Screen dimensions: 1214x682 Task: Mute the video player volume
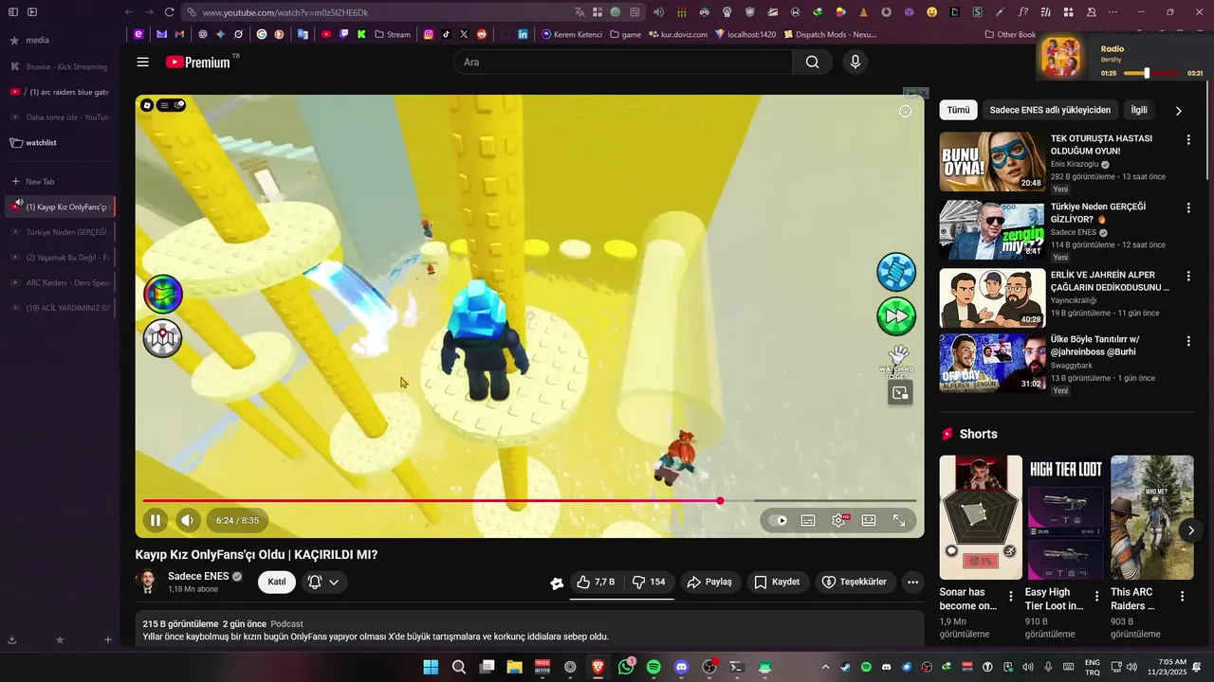187,520
